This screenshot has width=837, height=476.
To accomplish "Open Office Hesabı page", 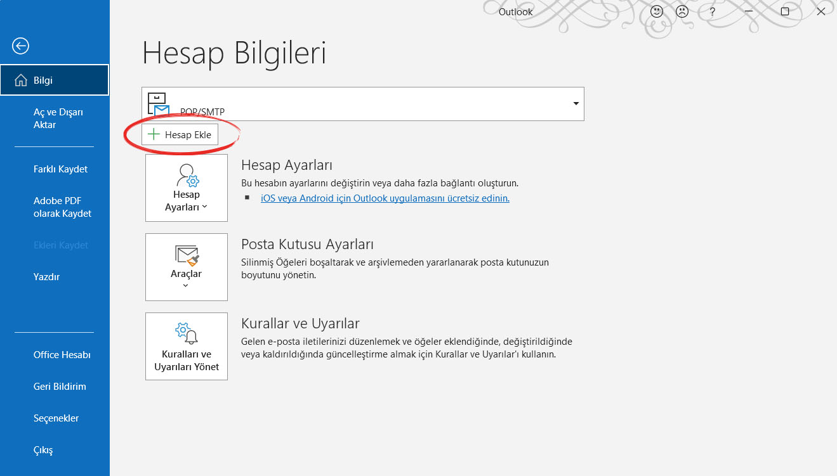I will (62, 355).
